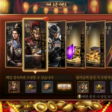The height and width of the screenshot is (112, 112).
Task: Open the 원보대량 gold ingot card
Action: click(x=95, y=45)
